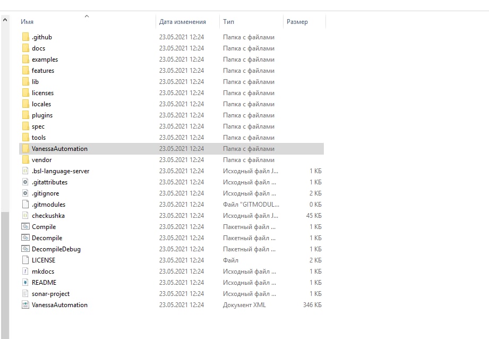Click the 346 КБ size value
Viewport: 489px width, 339px height.
tap(312, 305)
